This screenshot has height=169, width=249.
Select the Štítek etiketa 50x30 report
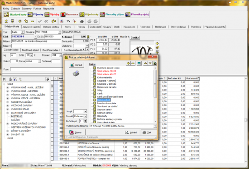coord(106,71)
